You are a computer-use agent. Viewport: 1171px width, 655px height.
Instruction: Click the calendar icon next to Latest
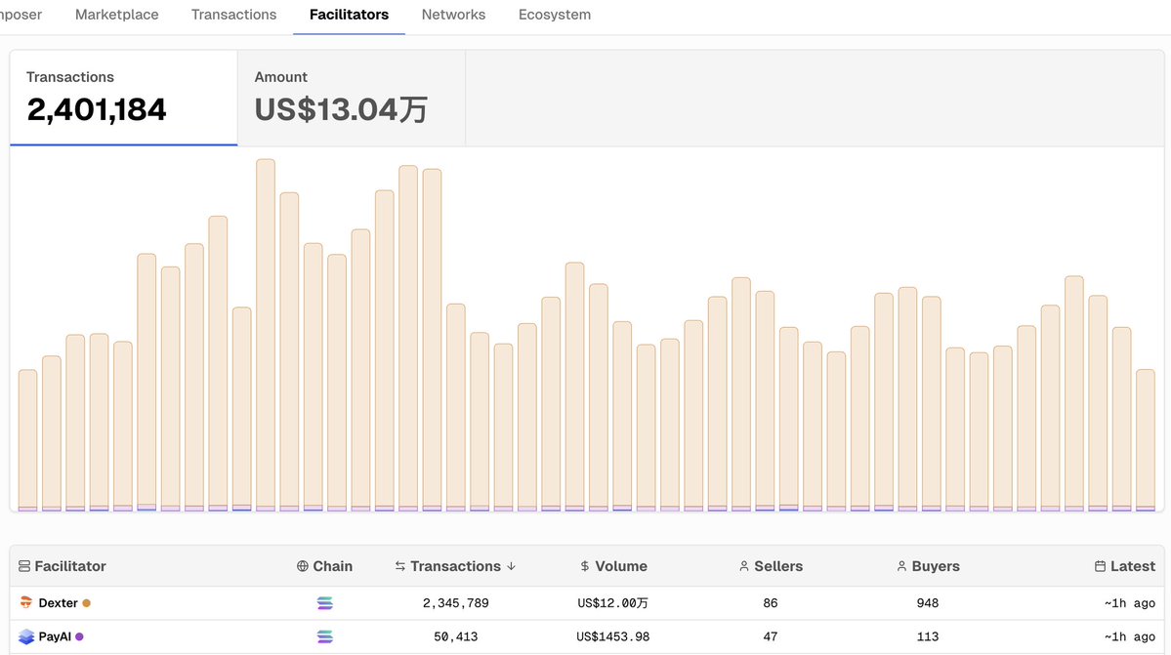[1100, 566]
